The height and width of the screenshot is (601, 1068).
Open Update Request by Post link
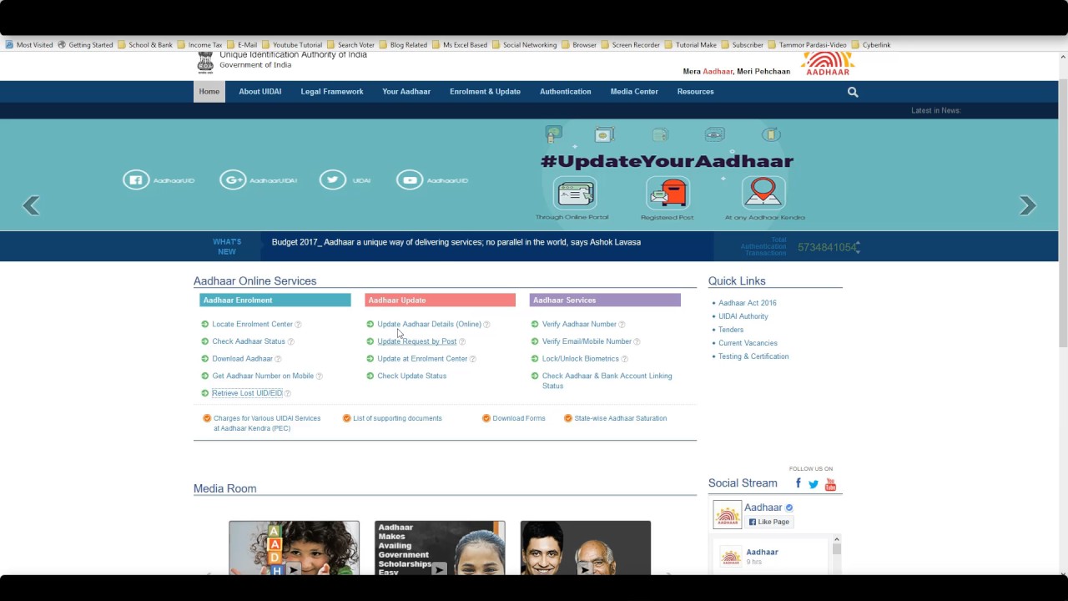coord(416,341)
